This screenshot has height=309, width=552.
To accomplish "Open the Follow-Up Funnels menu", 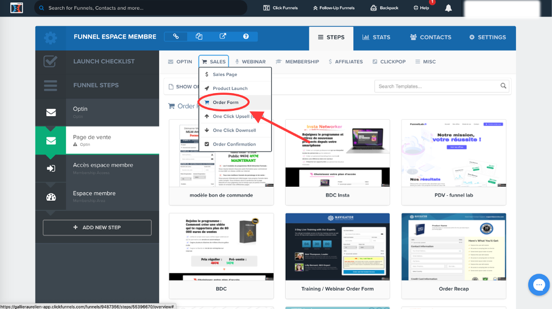I will [334, 8].
